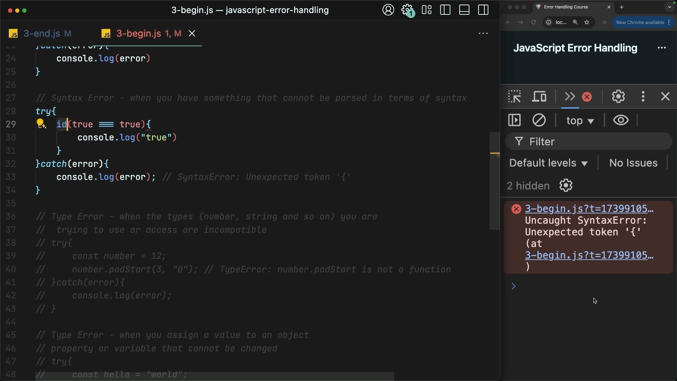Toggle the console sidebar panel
This screenshot has height=381, width=677.
[x=514, y=120]
